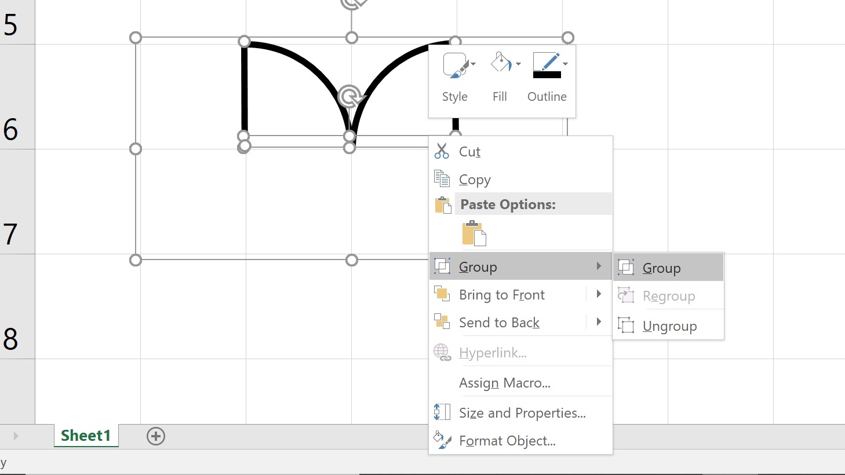Click the Shape Fill paint bucket icon
Image resolution: width=845 pixels, height=475 pixels.
[501, 63]
